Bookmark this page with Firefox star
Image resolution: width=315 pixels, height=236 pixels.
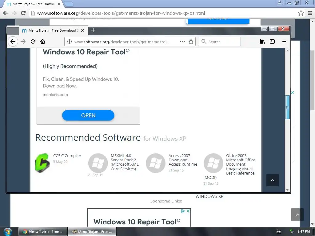(x=191, y=41)
